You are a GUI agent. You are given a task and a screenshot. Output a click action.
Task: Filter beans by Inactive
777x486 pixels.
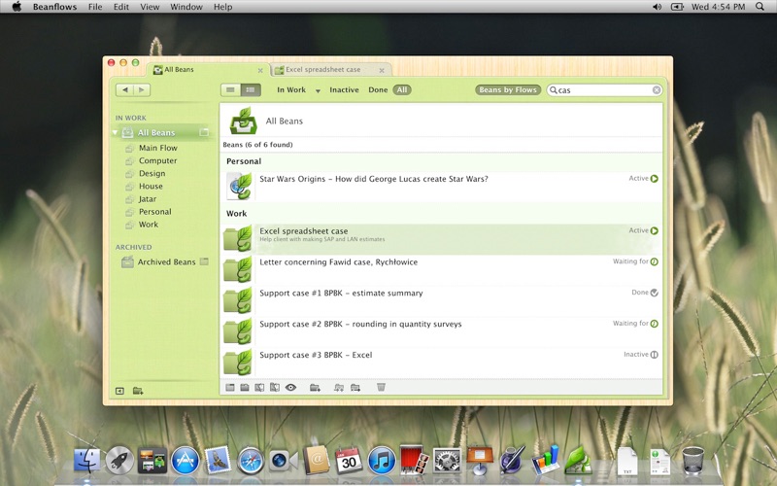click(345, 89)
